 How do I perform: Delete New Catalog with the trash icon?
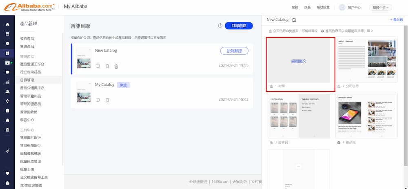[116, 66]
